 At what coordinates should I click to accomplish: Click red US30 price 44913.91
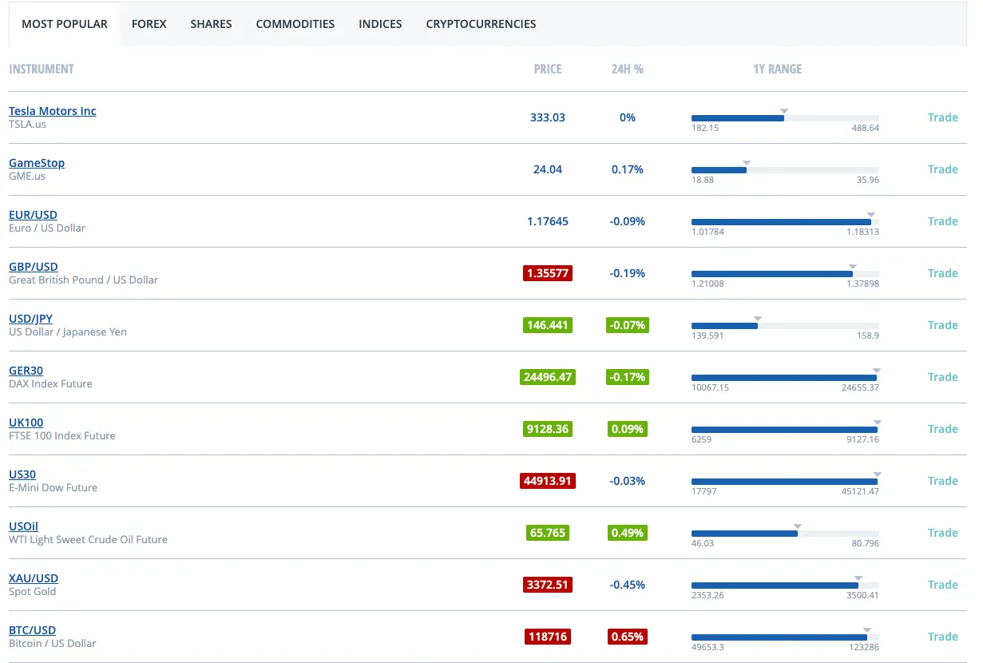[x=548, y=481]
